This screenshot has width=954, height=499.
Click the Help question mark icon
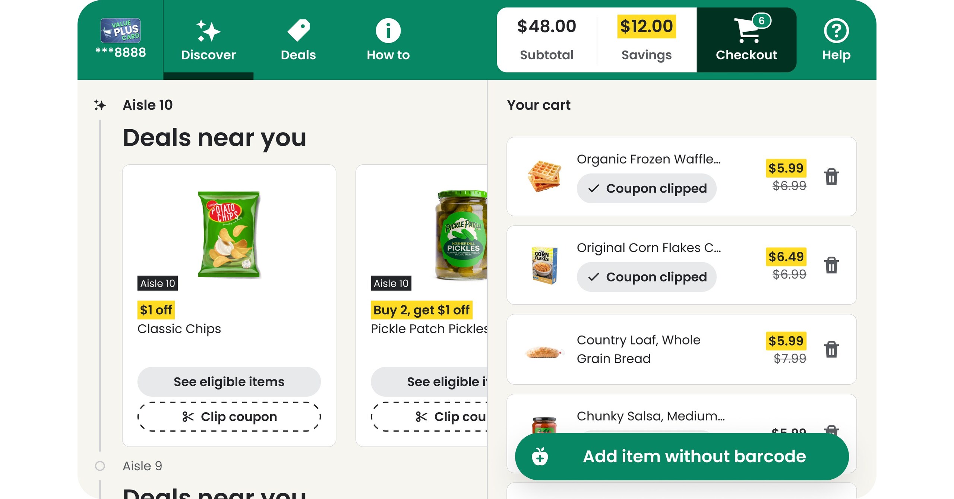tap(836, 31)
